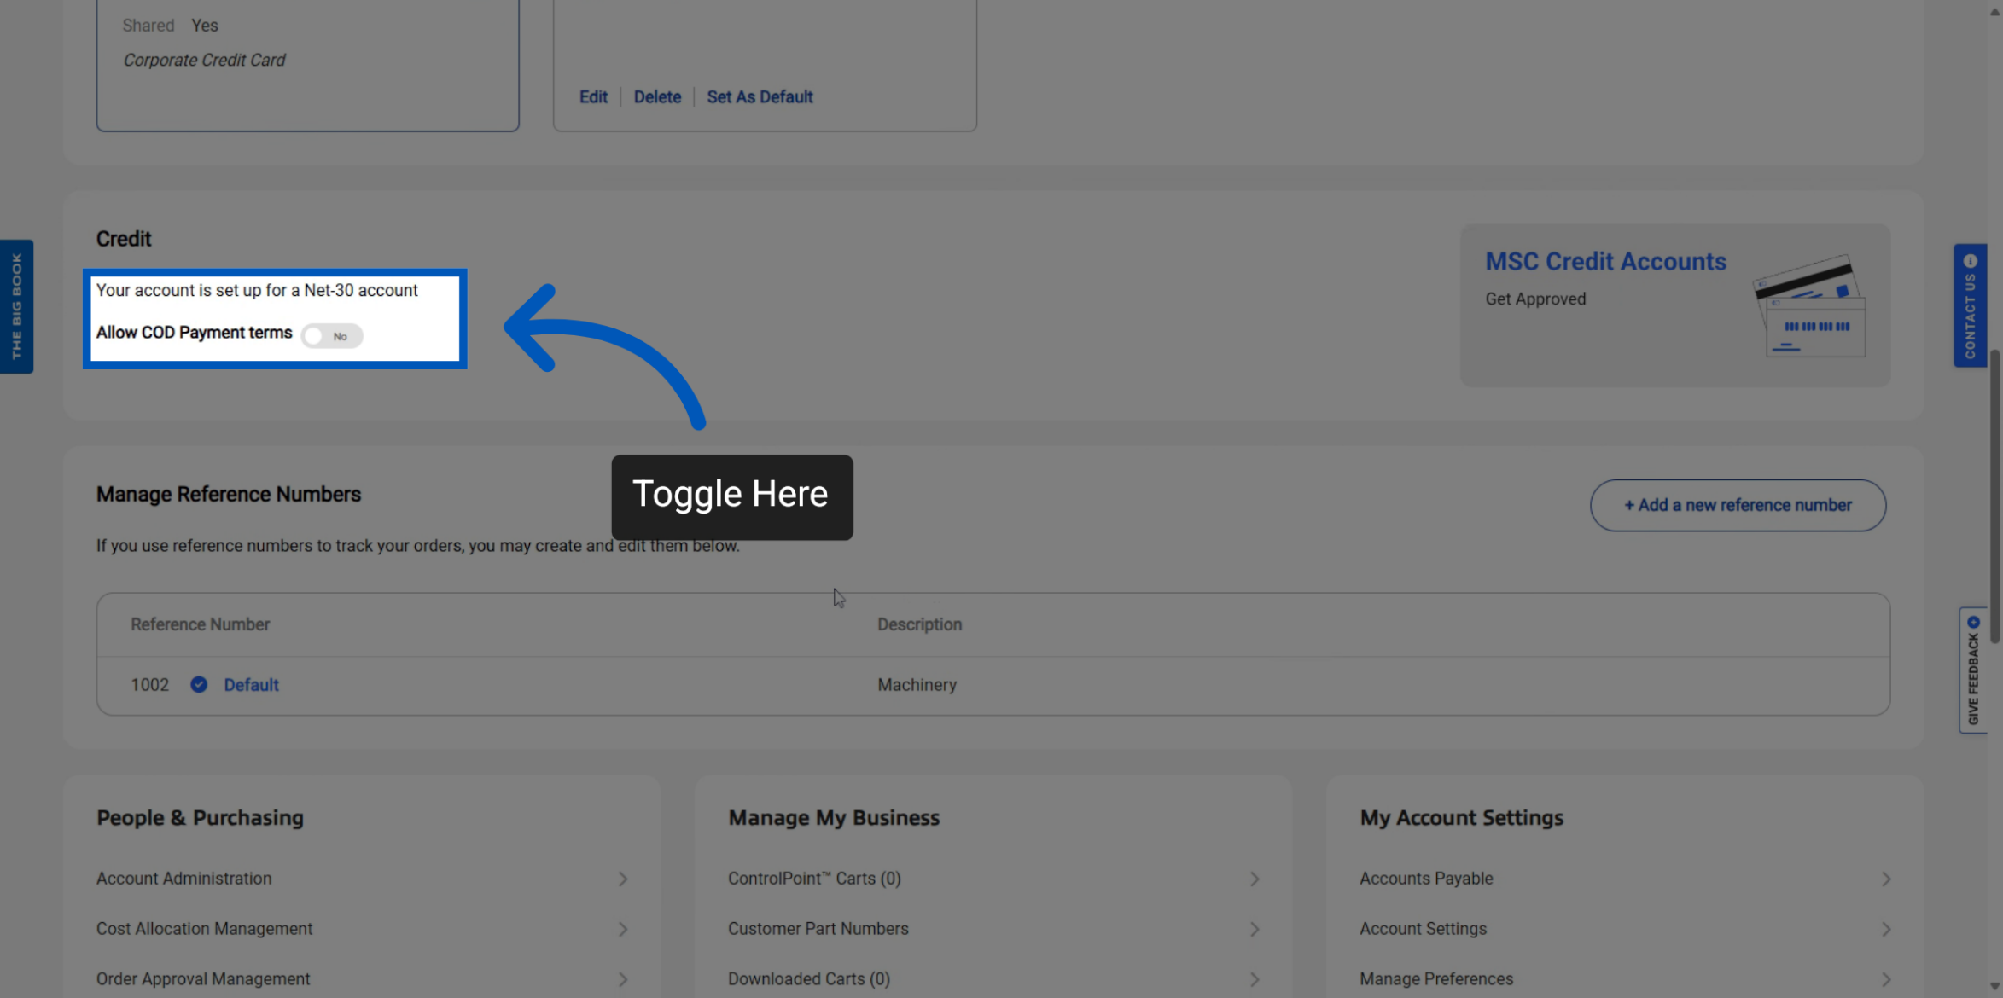Open ControlPoint Carts (0) link

click(814, 879)
